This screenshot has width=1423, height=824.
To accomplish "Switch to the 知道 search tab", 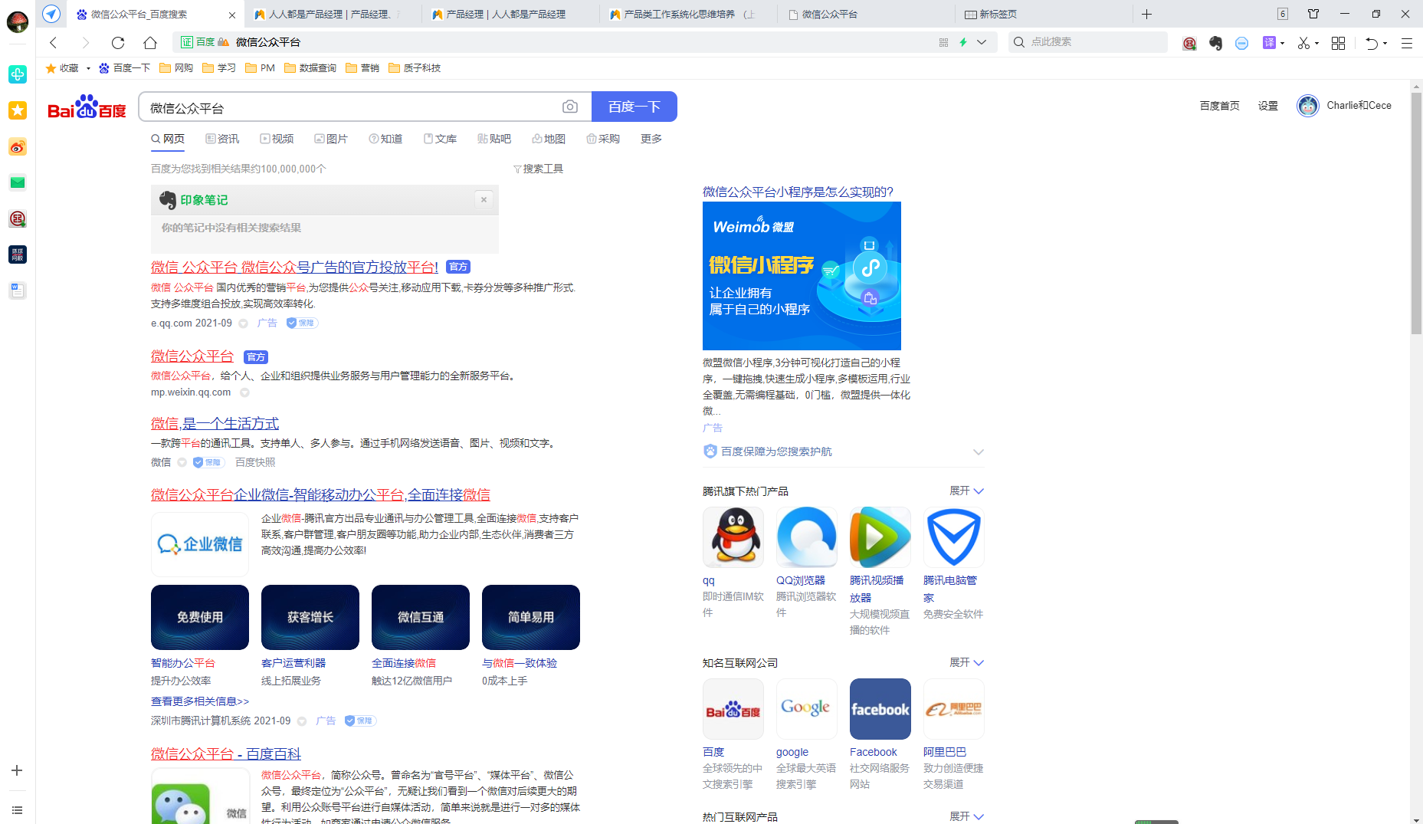I will 385,139.
